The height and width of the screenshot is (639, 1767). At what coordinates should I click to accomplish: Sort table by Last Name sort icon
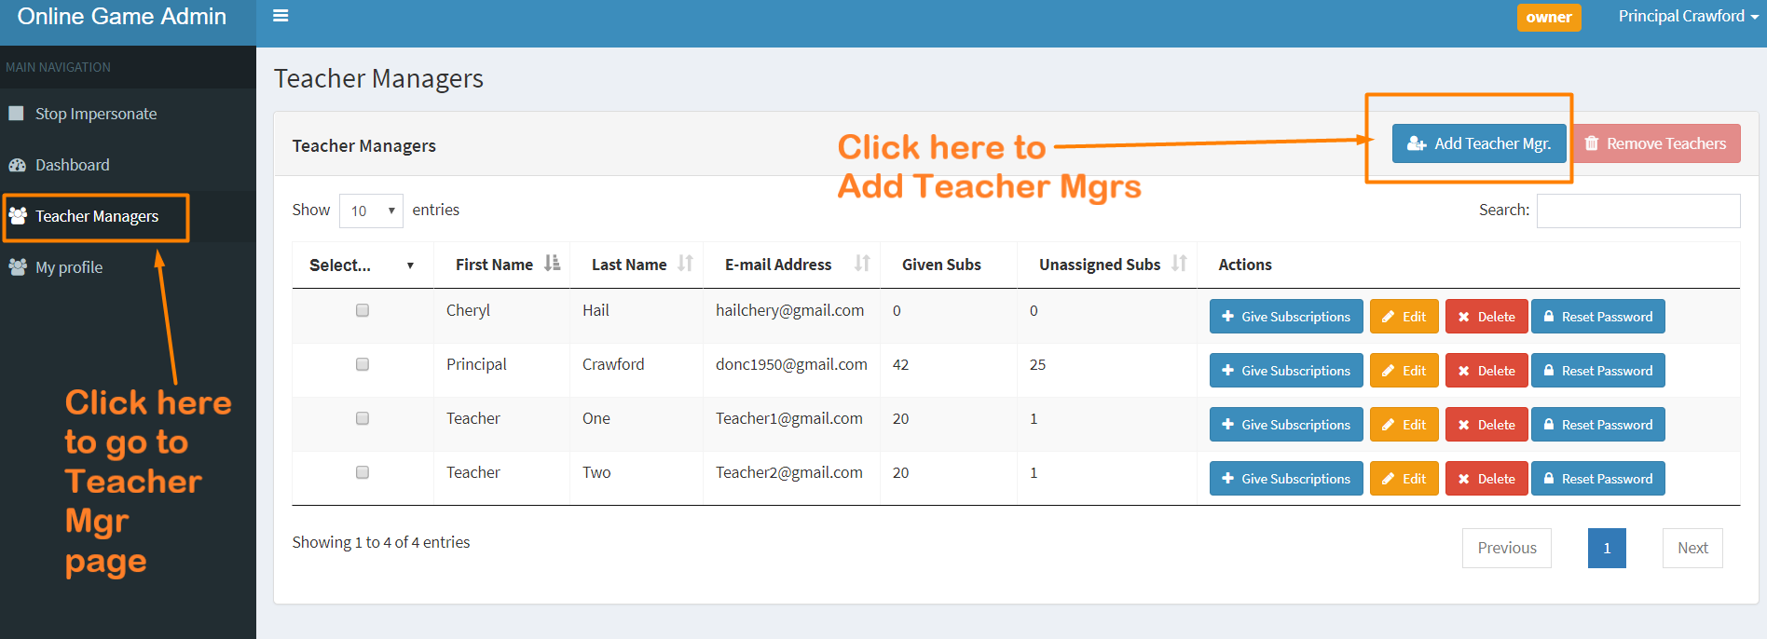[x=685, y=264]
